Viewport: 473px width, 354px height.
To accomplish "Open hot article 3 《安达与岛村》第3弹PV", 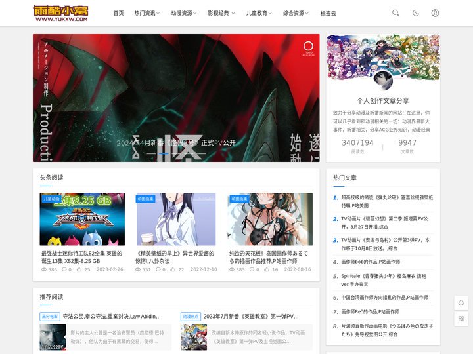I will (x=386, y=244).
